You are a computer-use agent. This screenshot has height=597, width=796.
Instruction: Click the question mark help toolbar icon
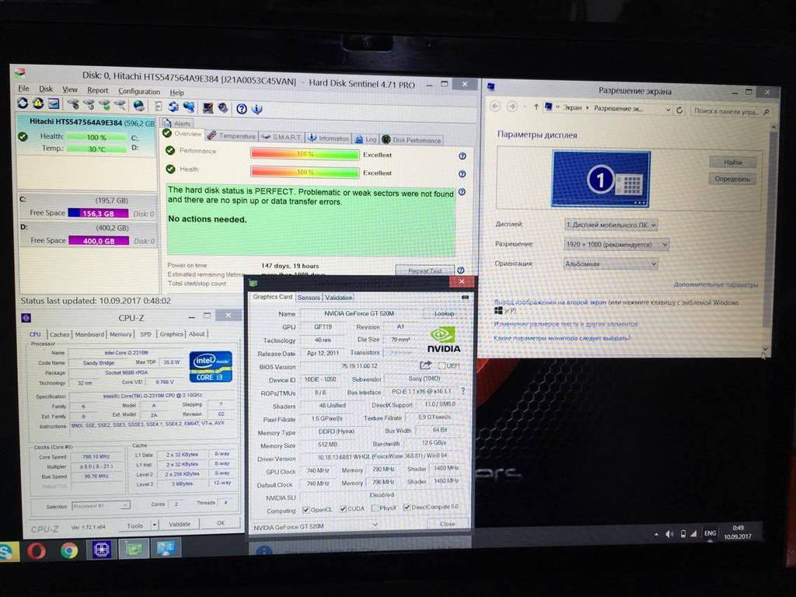tap(242, 109)
